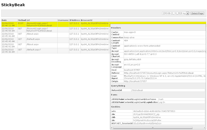Click the Form section heading
Image resolution: width=207 pixels, height=130 pixels.
pos(114,95)
